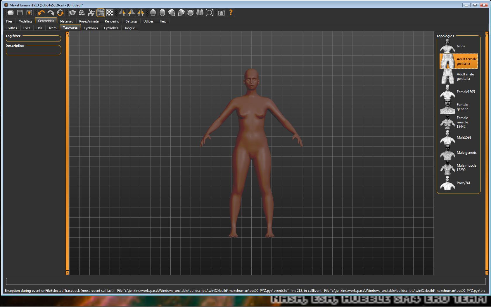Image resolution: width=491 pixels, height=307 pixels.
Task: Select Adult female genitalia topology
Action: pos(459,61)
